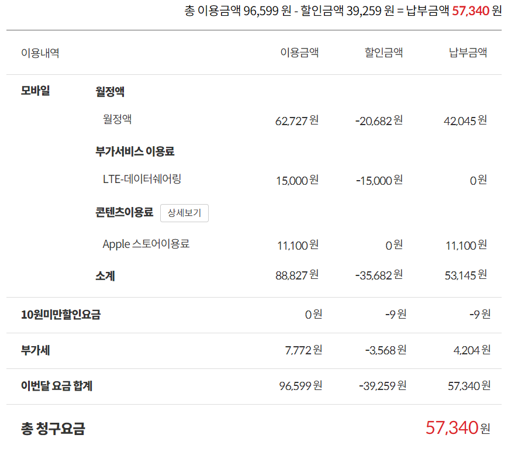Select the Apple 스토어이용료 row label

[146, 244]
